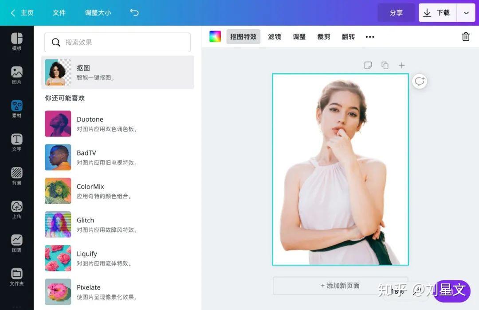Click the undo arrow in top bar
Viewport: 479px width, 310px height.
pyautogui.click(x=134, y=13)
